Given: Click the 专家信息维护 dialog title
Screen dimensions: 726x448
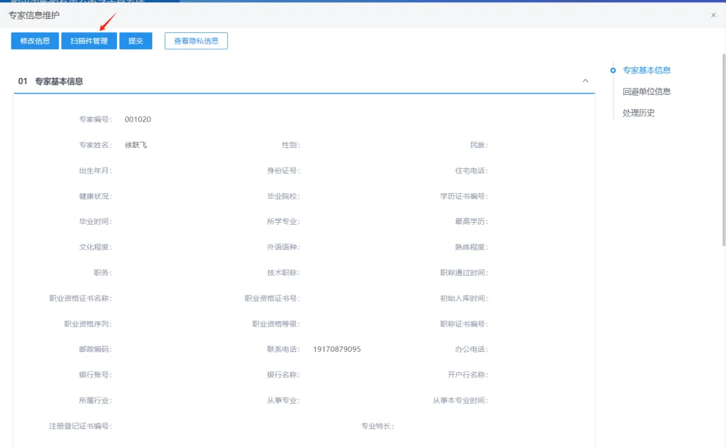Looking at the screenshot, I should (x=34, y=15).
